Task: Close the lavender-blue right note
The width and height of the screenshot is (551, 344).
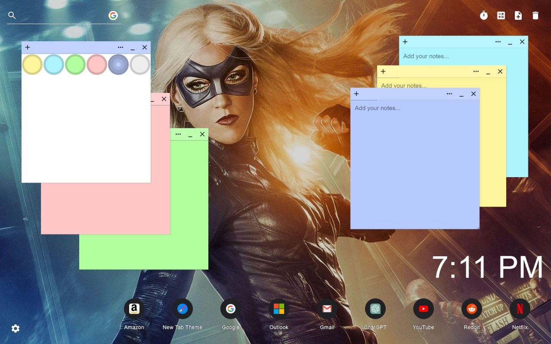Action: click(474, 94)
